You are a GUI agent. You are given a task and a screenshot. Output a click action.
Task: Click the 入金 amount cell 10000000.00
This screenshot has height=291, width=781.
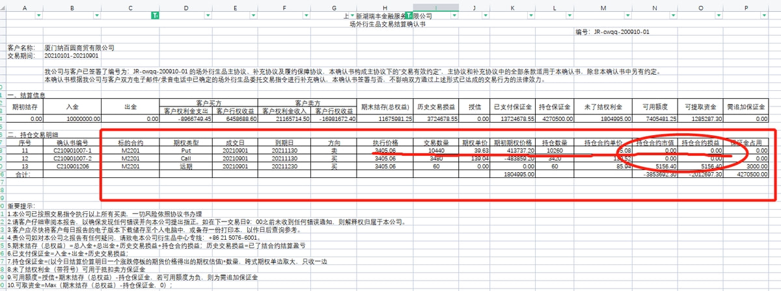click(x=75, y=119)
